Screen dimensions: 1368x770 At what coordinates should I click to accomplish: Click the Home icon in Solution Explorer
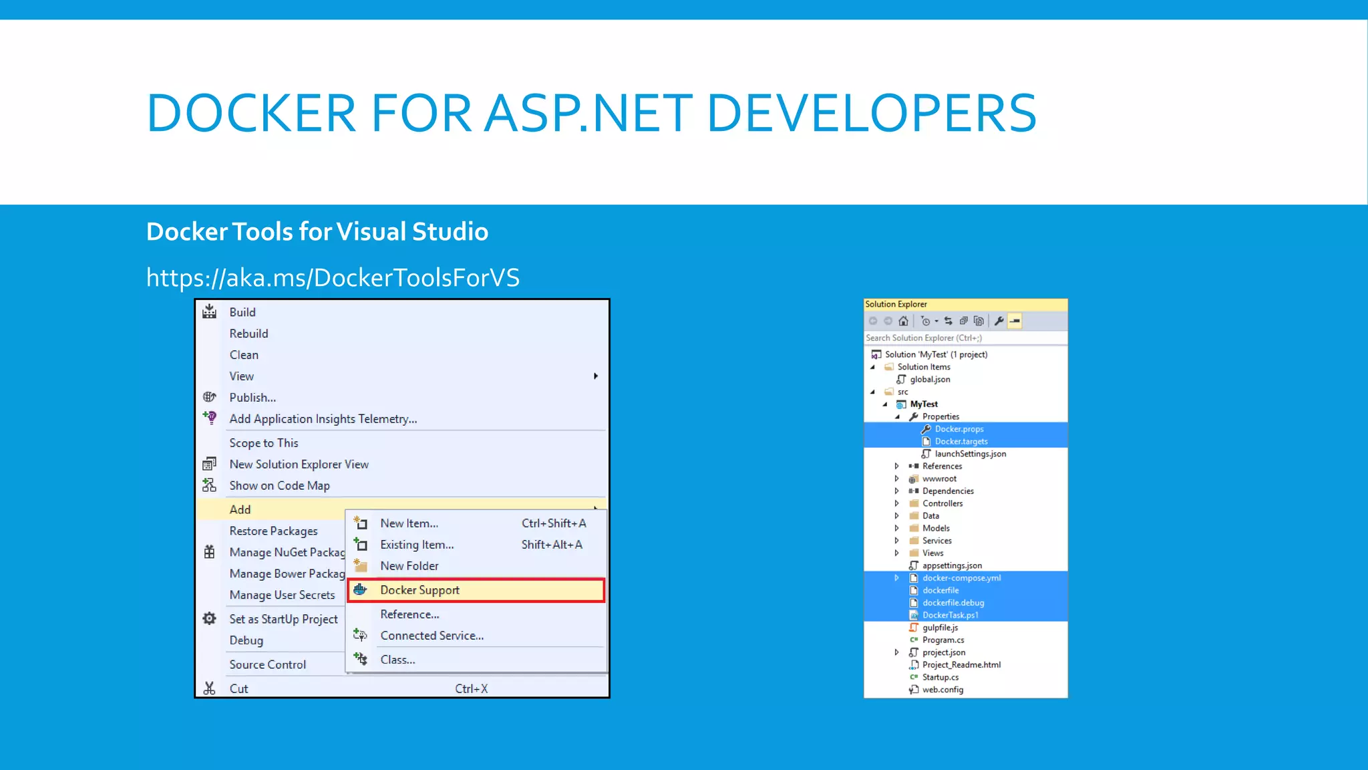click(903, 321)
